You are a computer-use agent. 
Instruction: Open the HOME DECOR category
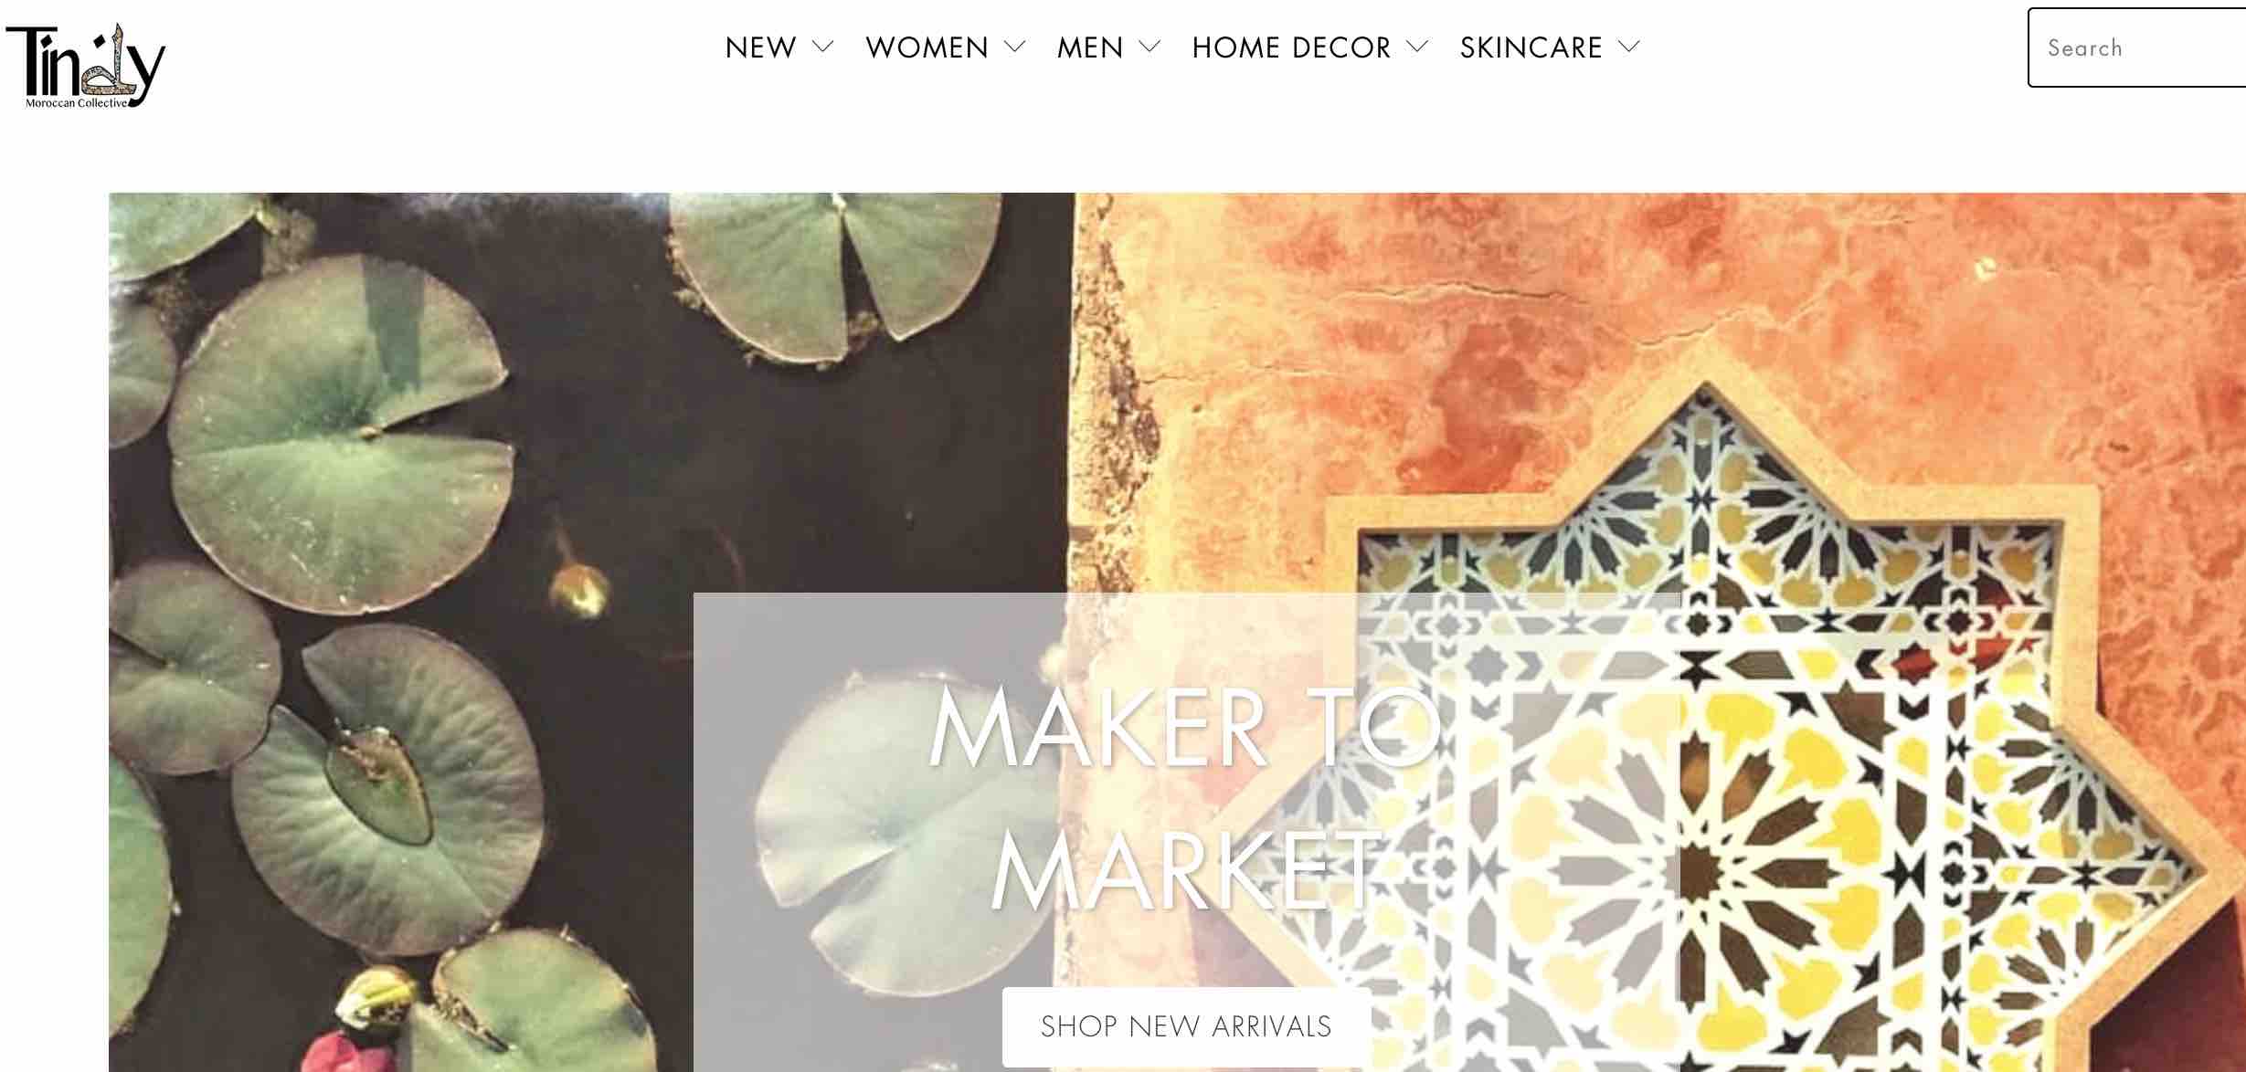(1291, 47)
